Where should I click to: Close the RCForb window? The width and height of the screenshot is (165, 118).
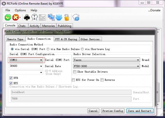click(158, 3)
